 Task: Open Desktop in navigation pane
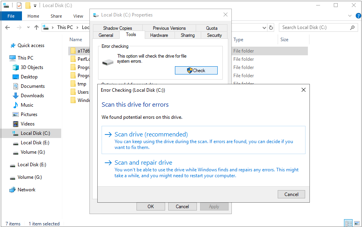pyautogui.click(x=29, y=77)
